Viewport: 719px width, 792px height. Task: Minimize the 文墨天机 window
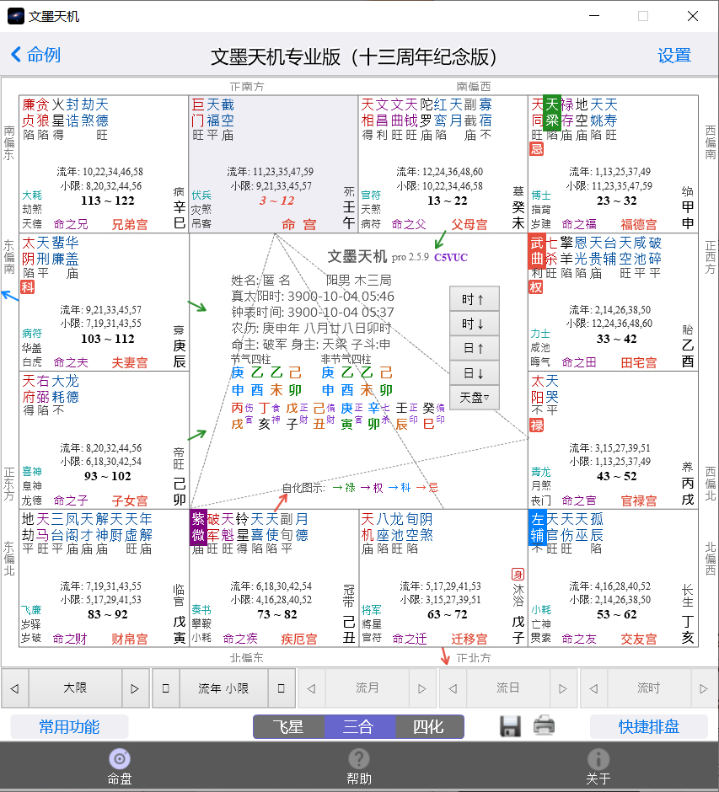click(x=594, y=16)
